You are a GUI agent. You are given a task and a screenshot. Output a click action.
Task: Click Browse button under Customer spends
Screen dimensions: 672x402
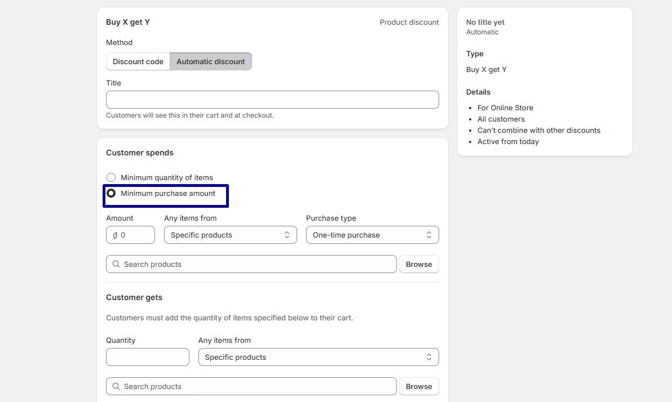click(419, 264)
